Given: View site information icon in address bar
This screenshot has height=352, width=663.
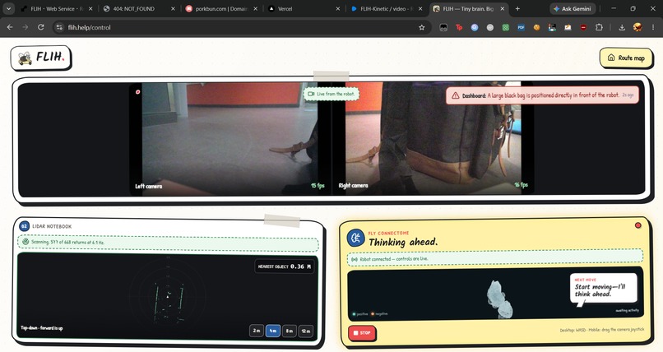Looking at the screenshot, I should pos(59,27).
